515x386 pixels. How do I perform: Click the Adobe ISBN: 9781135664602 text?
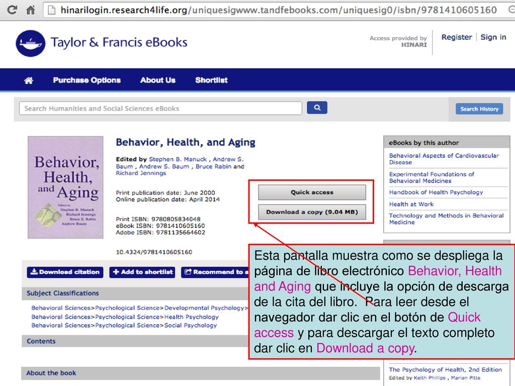point(160,232)
